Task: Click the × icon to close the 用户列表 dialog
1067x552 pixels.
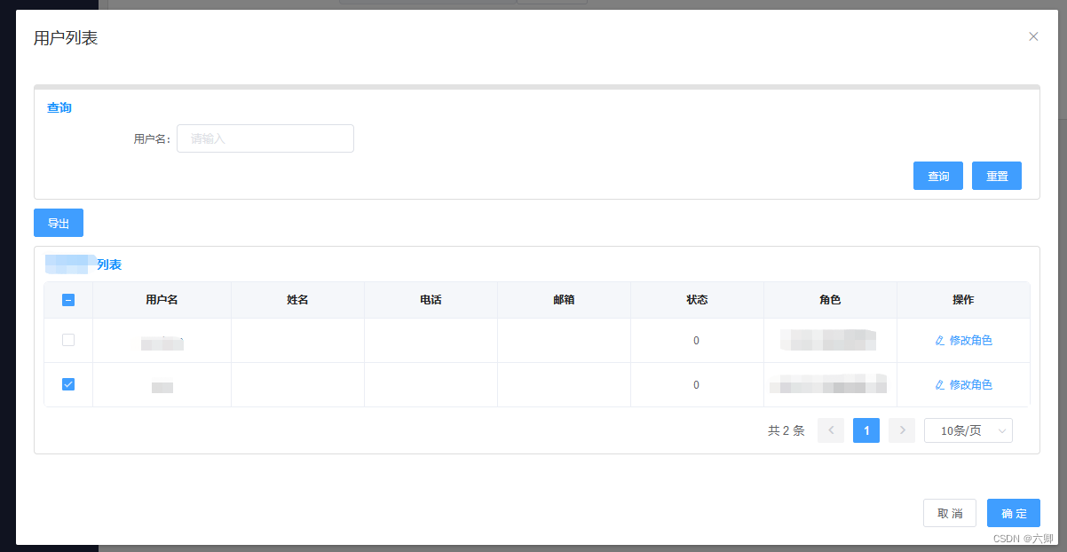Action: [x=1033, y=36]
